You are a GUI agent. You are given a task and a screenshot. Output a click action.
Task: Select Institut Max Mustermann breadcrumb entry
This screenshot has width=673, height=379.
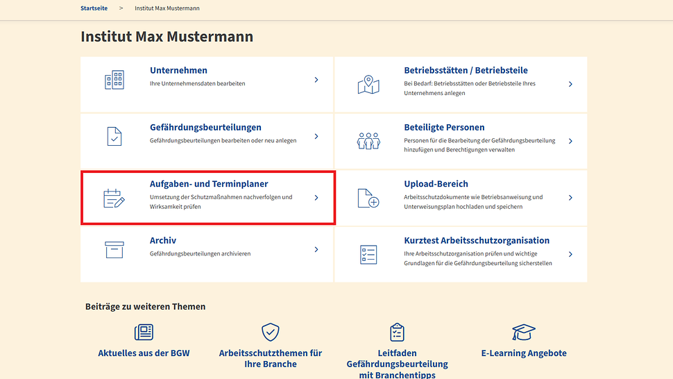167,8
